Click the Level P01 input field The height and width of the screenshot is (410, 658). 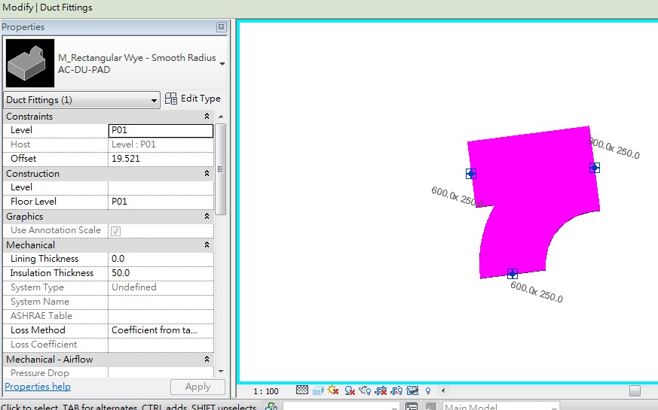click(x=161, y=131)
